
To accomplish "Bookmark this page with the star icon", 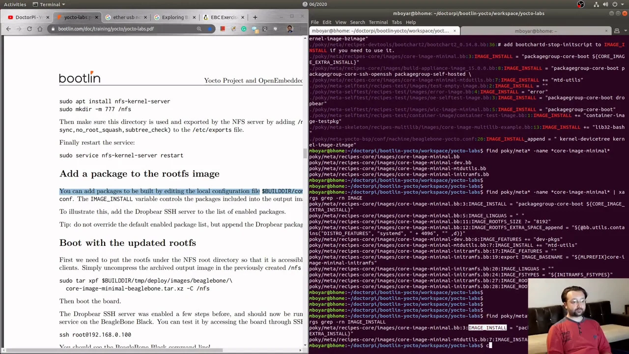I will (x=210, y=29).
